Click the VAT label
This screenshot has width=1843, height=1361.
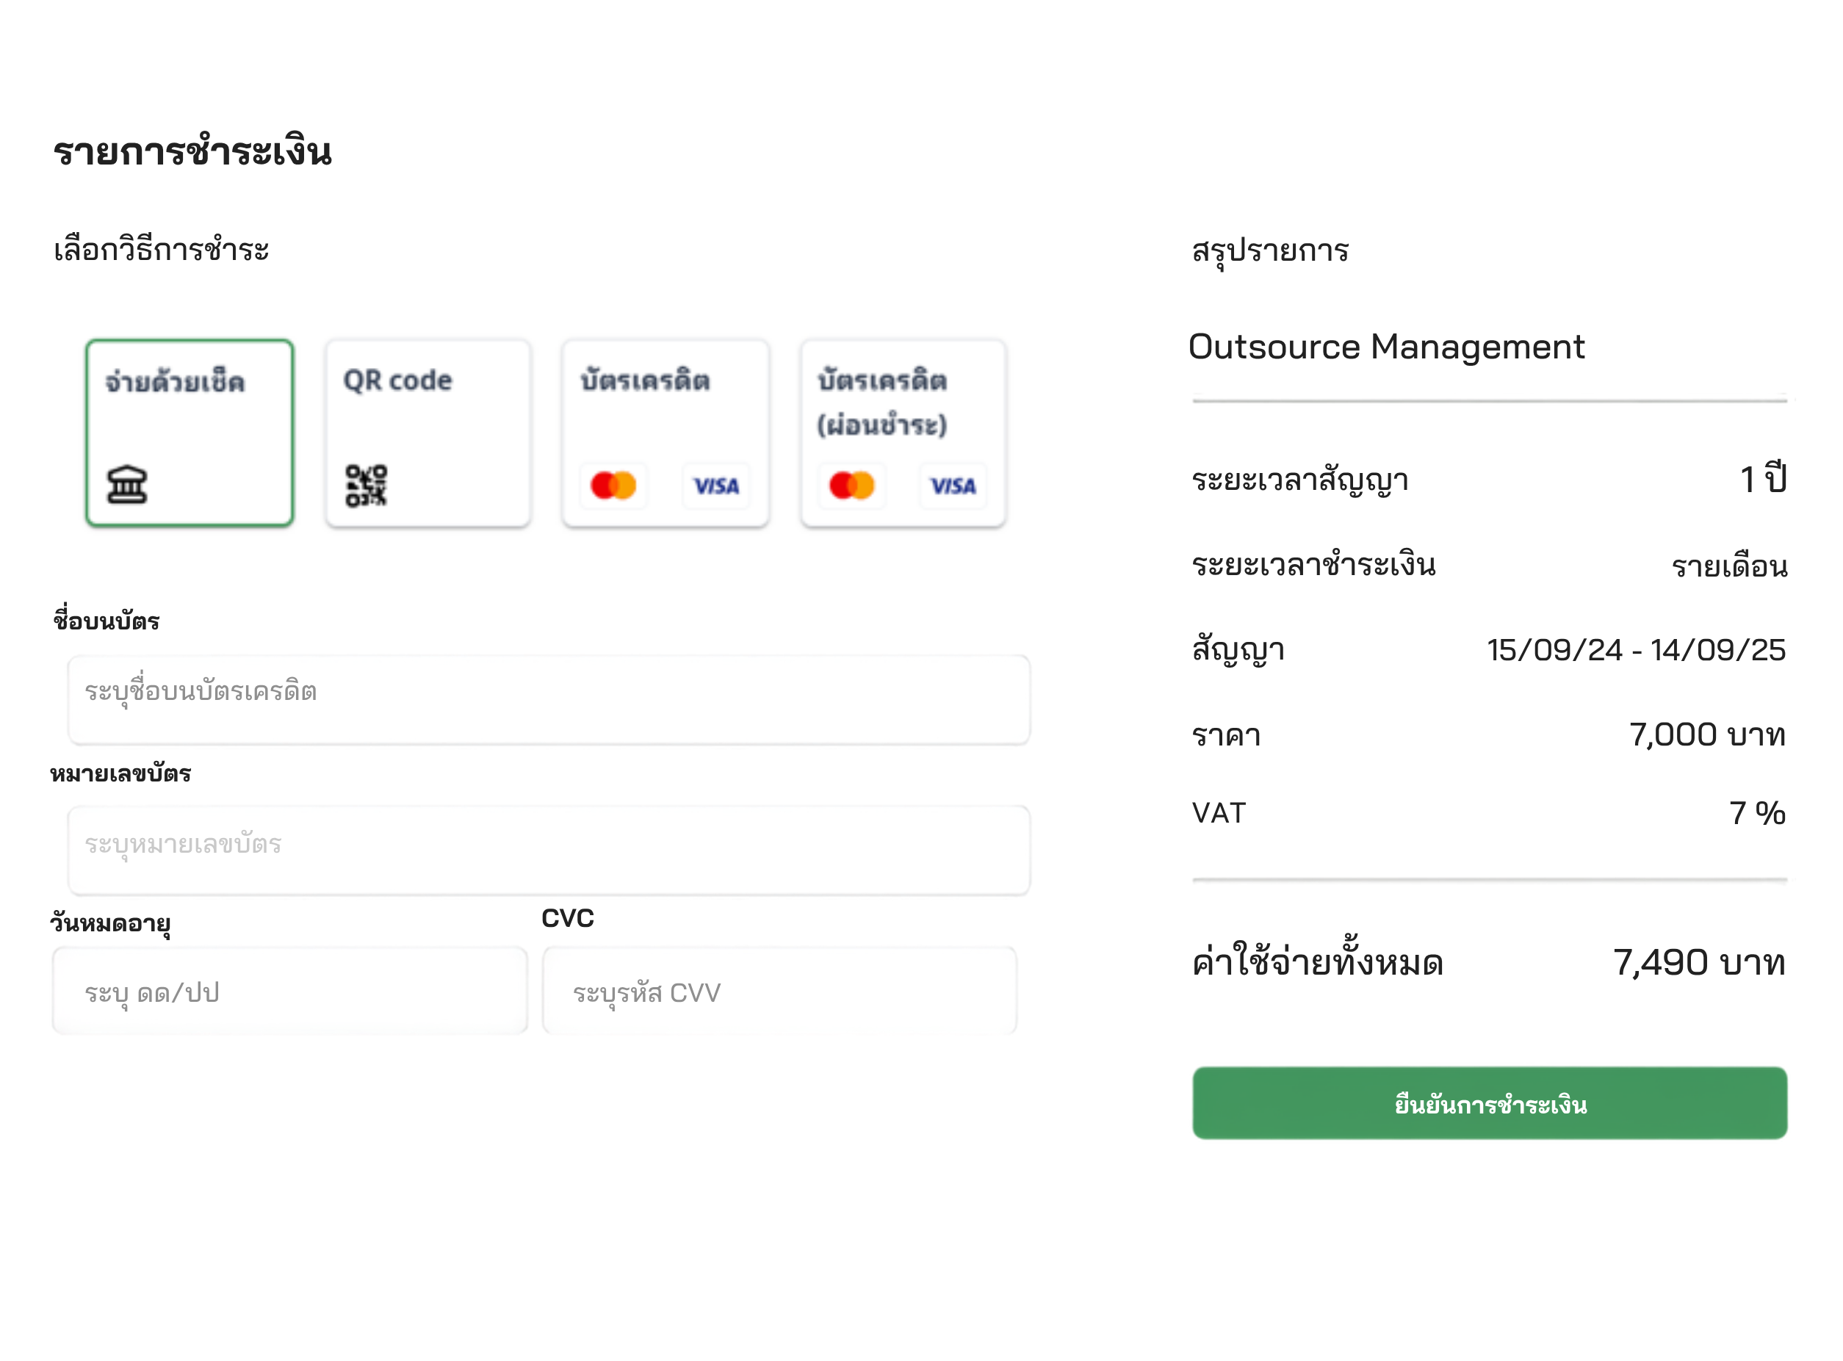tap(1219, 813)
